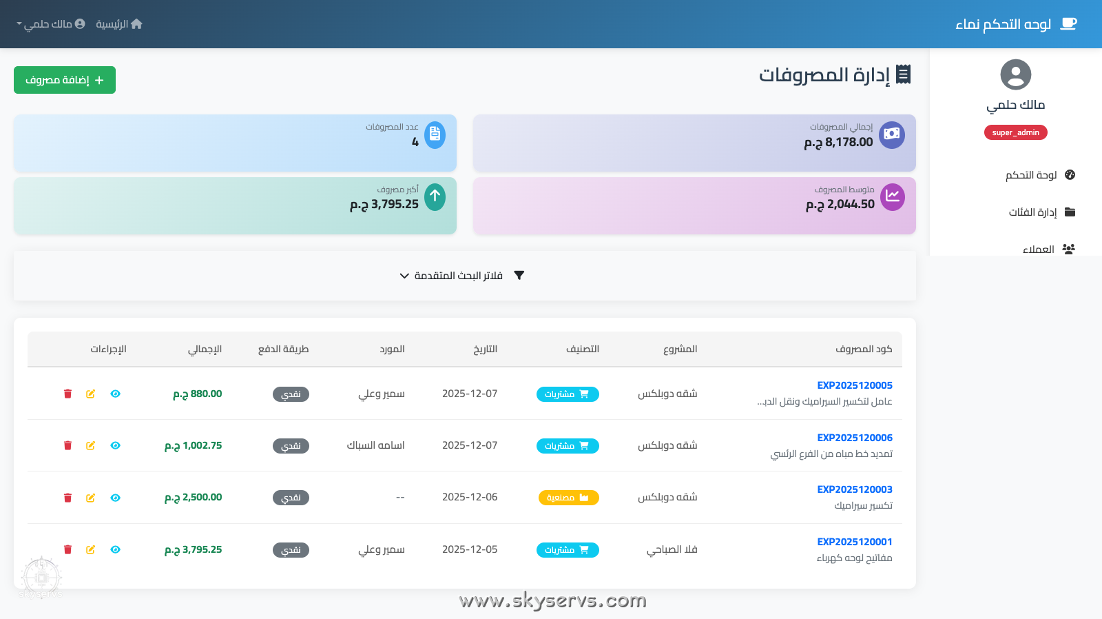Click the تكسير سيراميك description text

(863, 505)
